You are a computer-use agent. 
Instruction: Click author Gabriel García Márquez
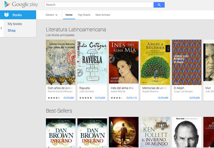(x=60, y=91)
